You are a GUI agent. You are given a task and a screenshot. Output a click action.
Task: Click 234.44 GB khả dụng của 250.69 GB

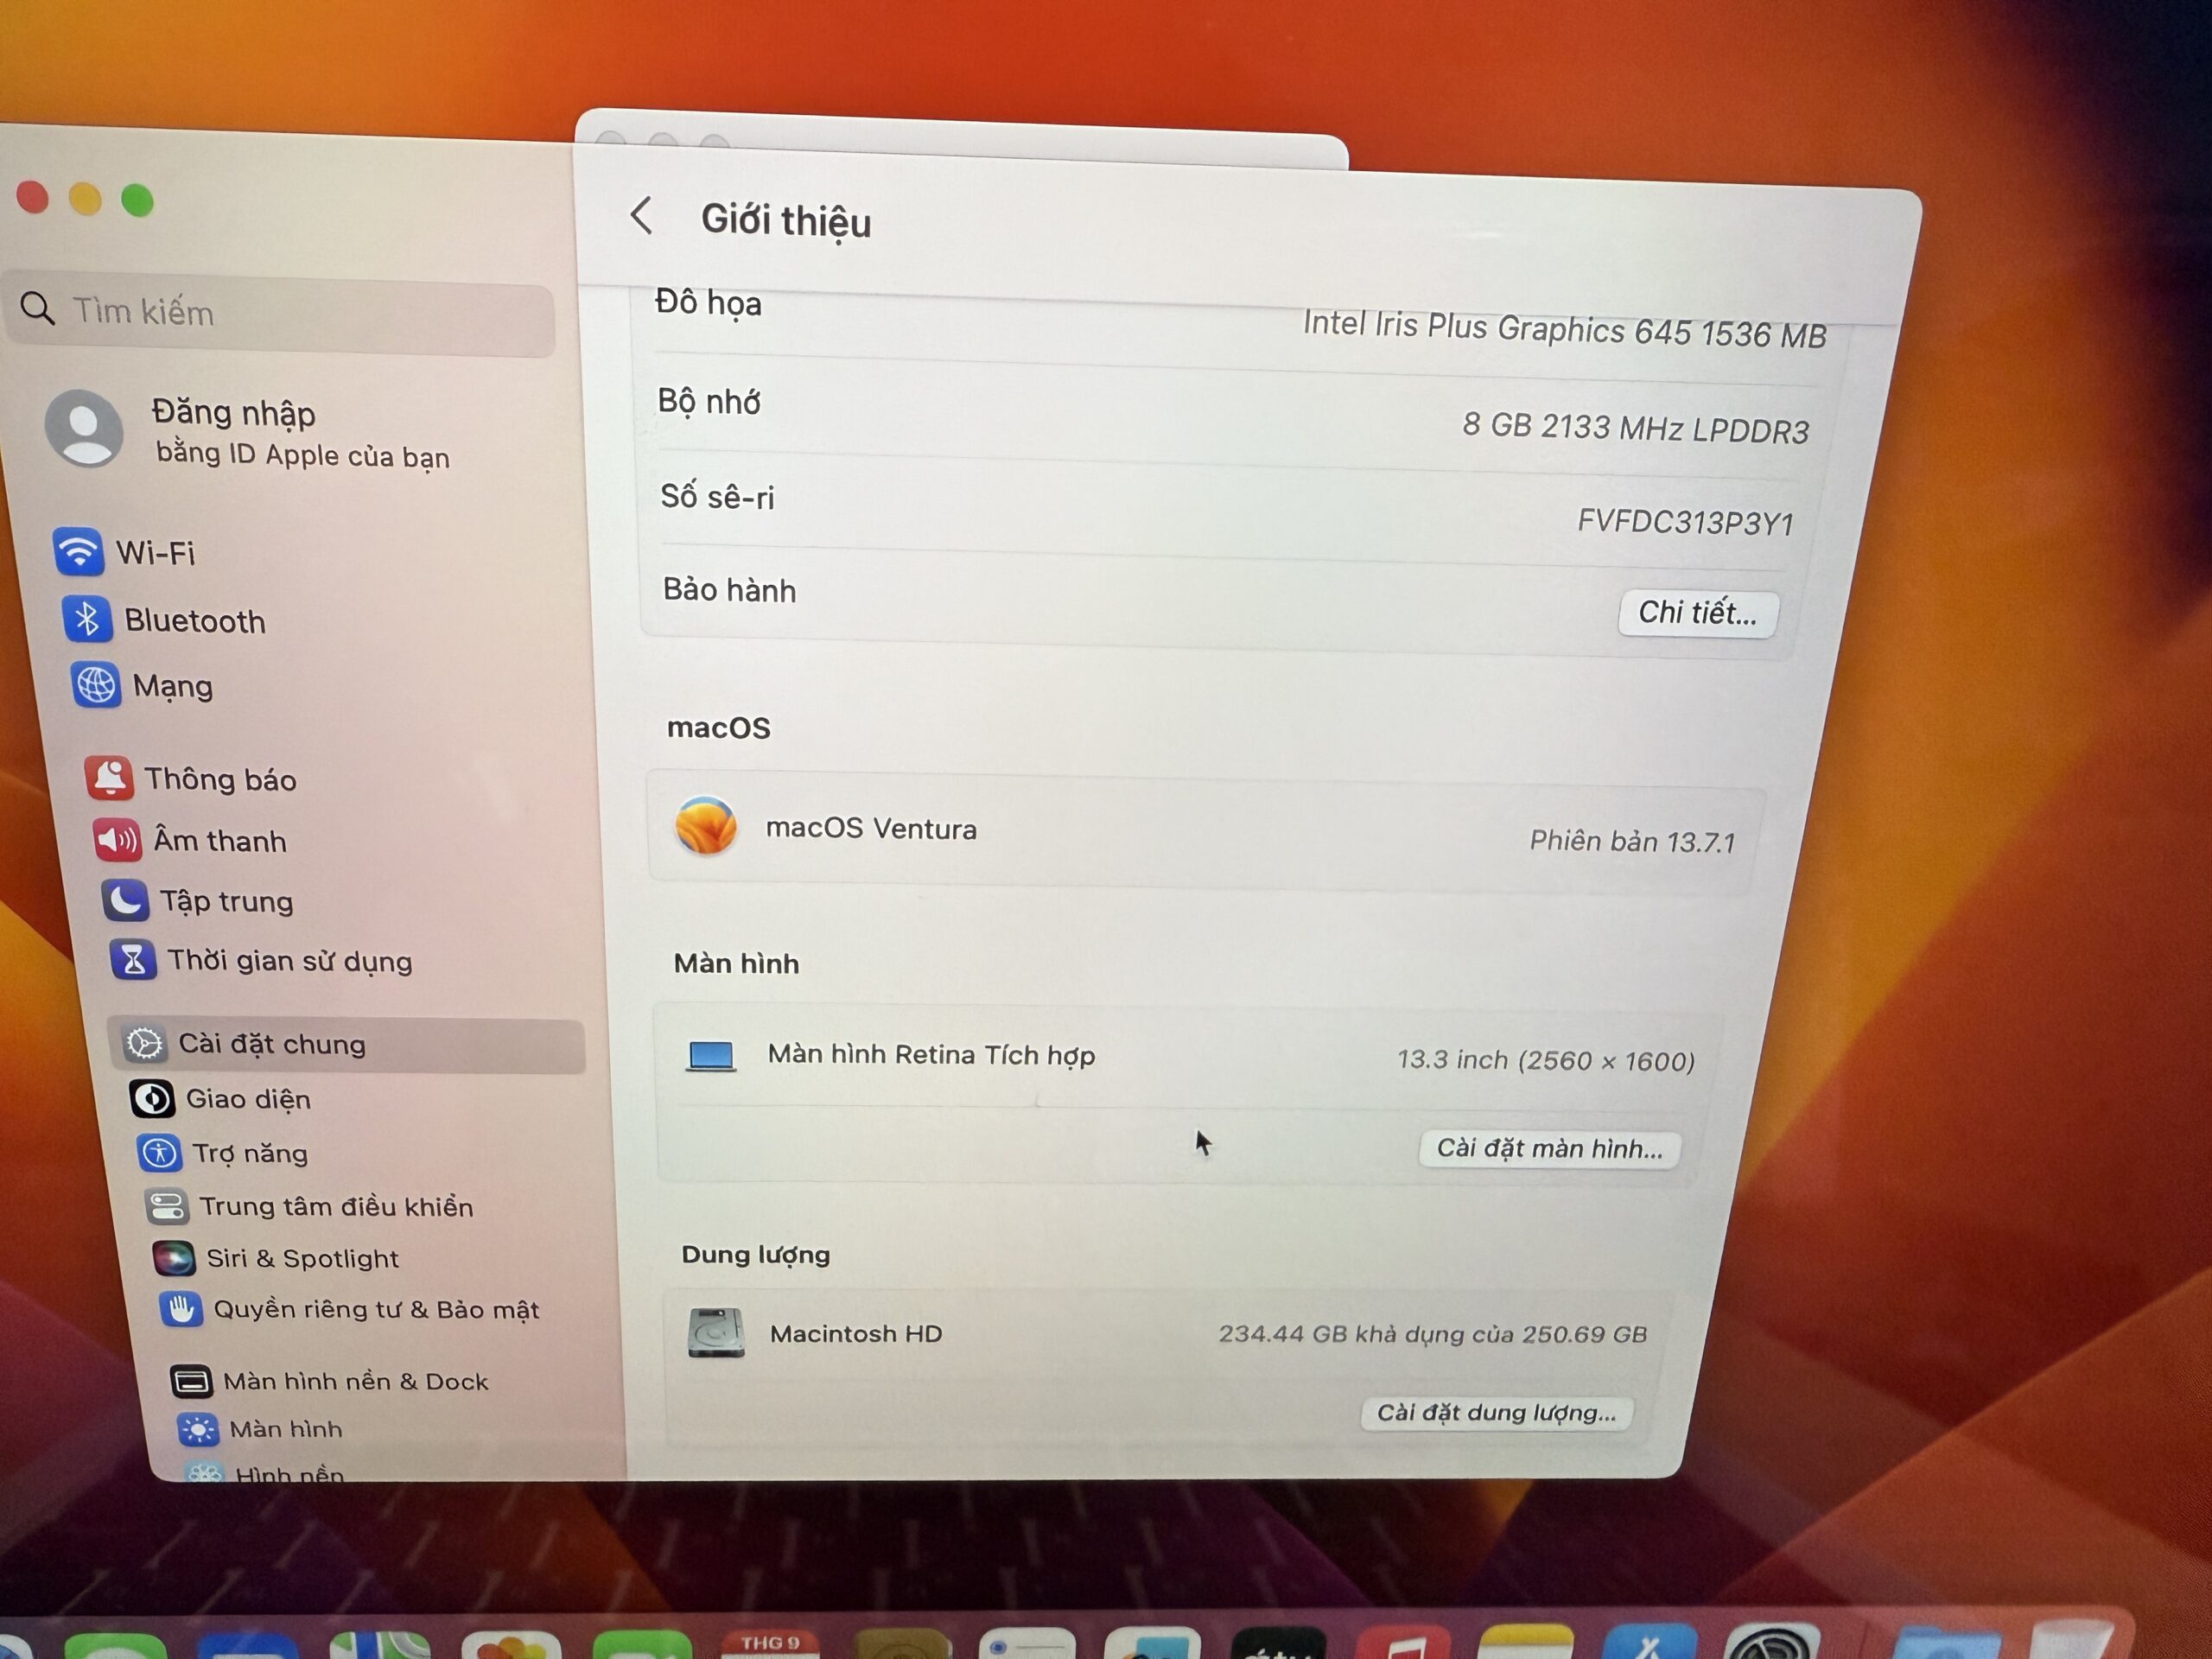pos(1433,1334)
